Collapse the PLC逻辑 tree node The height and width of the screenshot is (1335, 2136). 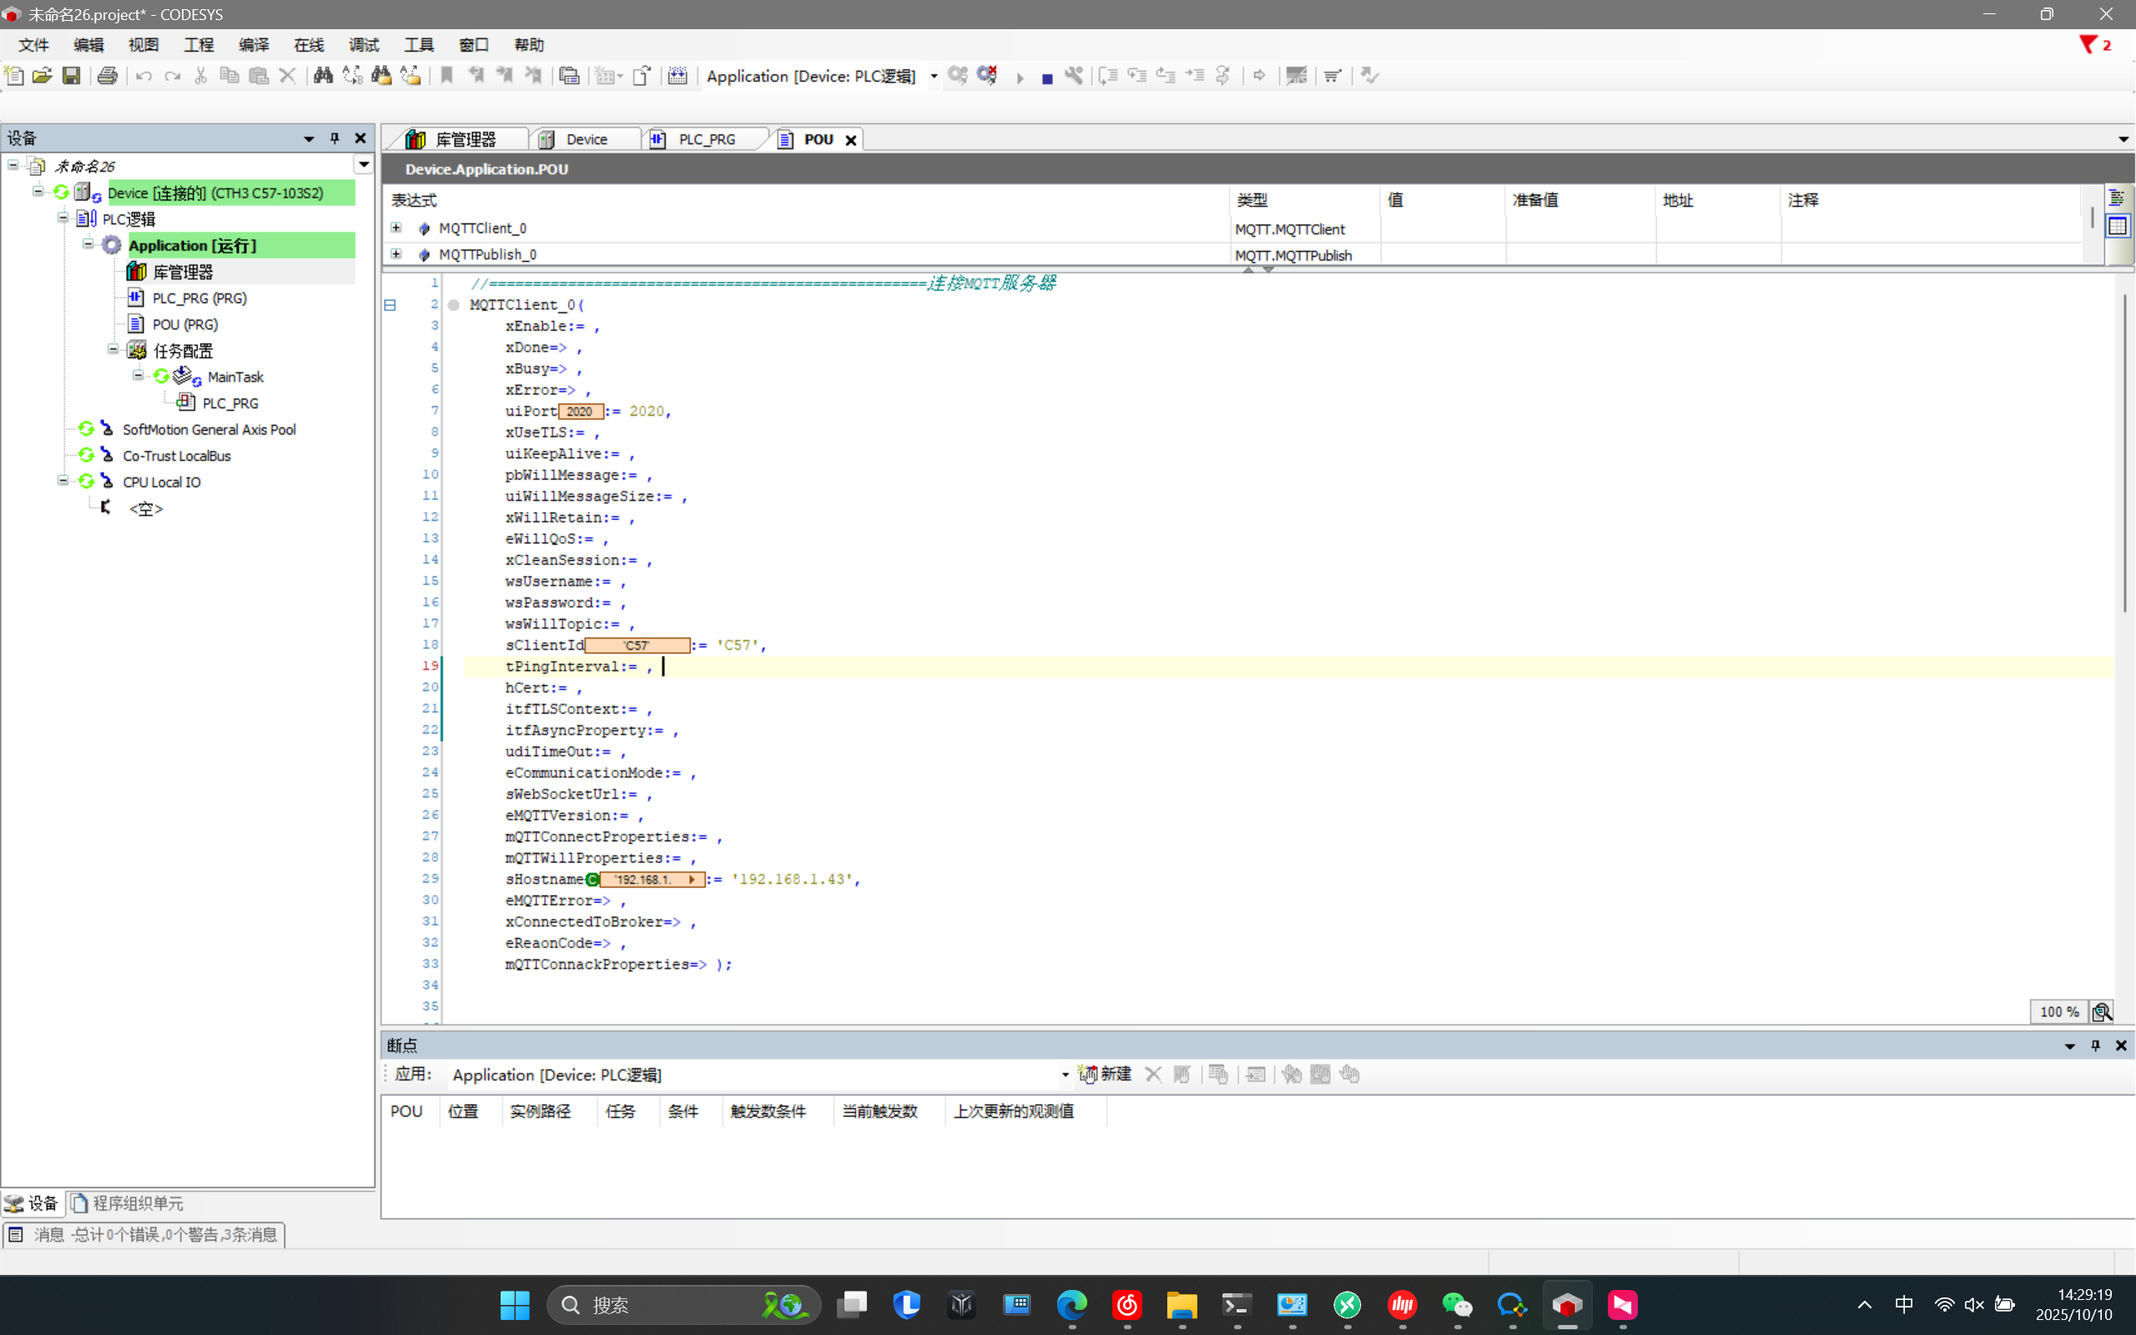[63, 218]
